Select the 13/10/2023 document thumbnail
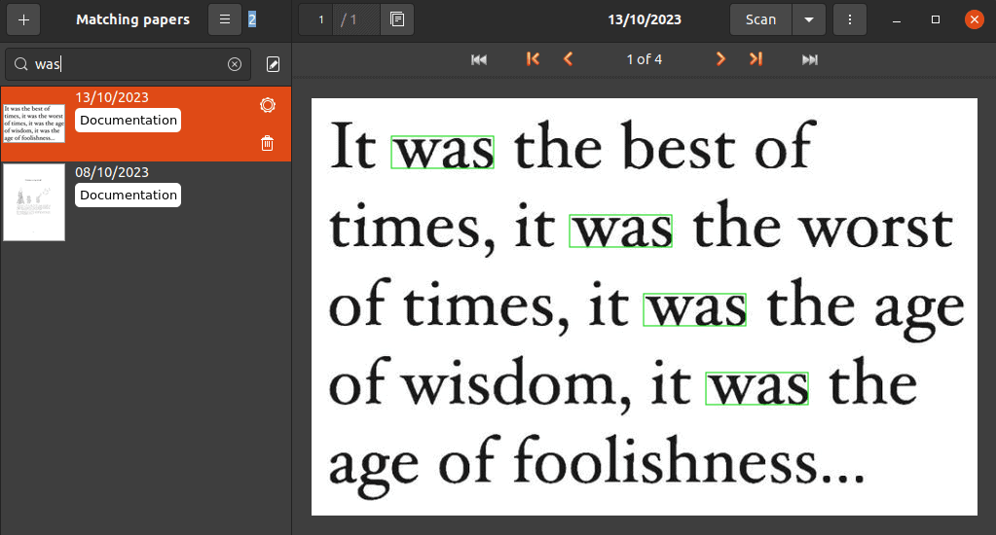This screenshot has width=996, height=535. coord(34,124)
